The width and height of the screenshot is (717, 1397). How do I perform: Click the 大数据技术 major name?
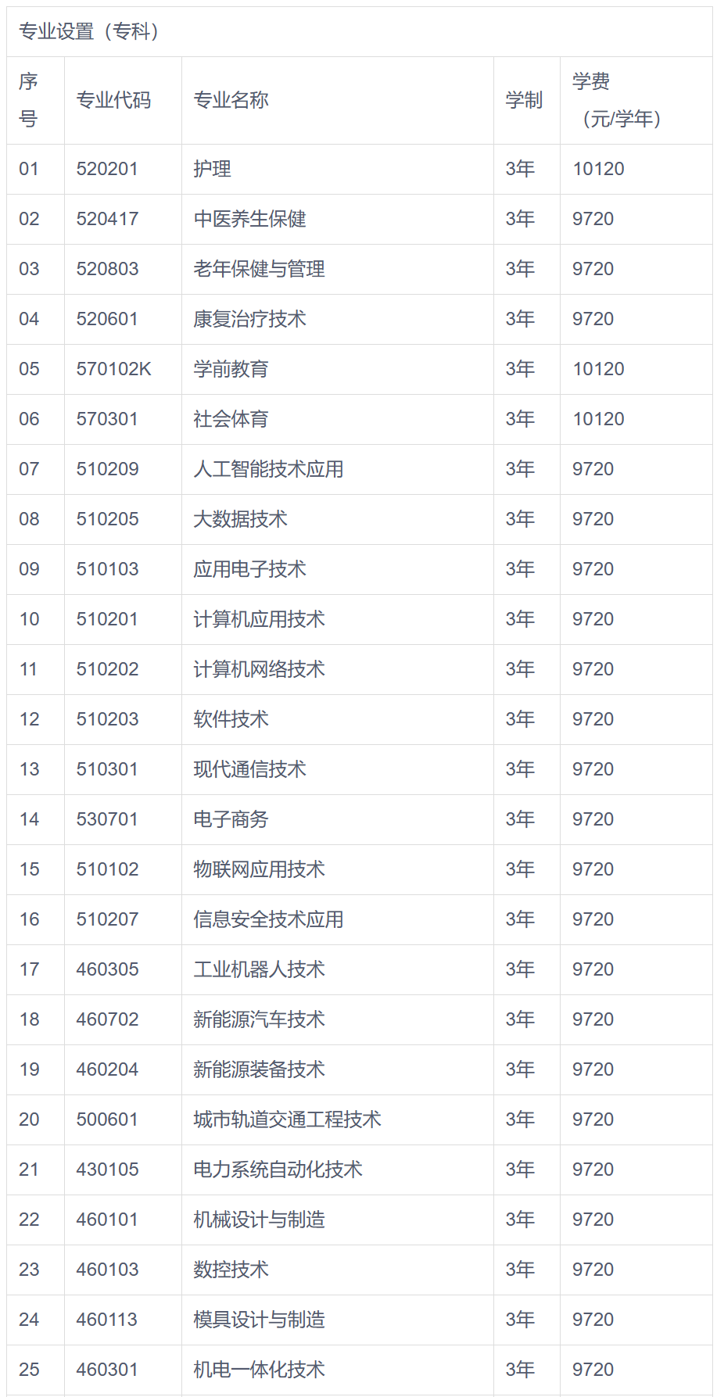coord(240,519)
